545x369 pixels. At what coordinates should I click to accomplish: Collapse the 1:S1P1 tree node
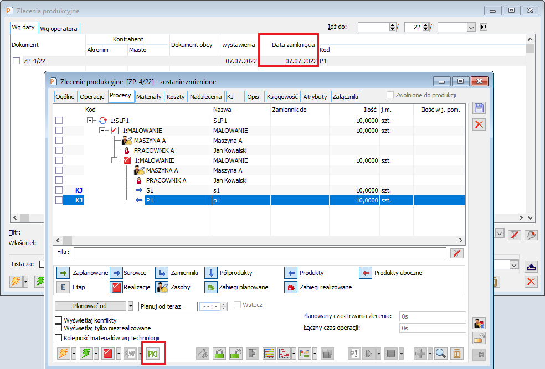coord(90,120)
